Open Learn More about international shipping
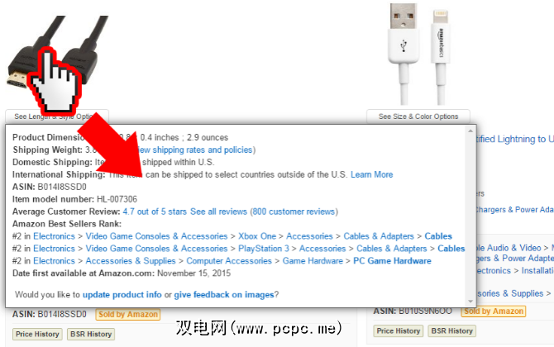Image resolution: width=554 pixels, height=347 pixels. [372, 174]
